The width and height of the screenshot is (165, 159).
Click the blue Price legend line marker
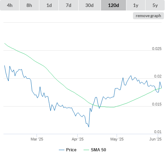(x=62, y=150)
